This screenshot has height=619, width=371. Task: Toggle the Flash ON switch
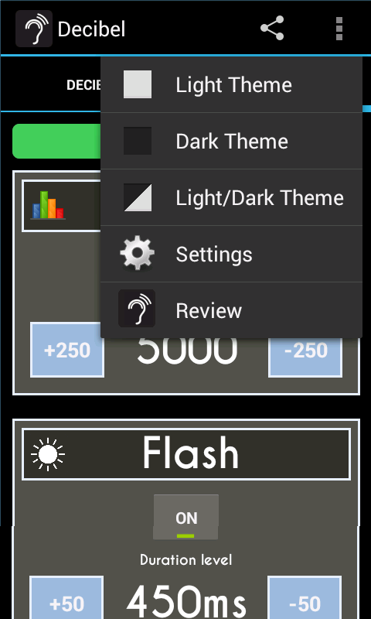coord(185,517)
